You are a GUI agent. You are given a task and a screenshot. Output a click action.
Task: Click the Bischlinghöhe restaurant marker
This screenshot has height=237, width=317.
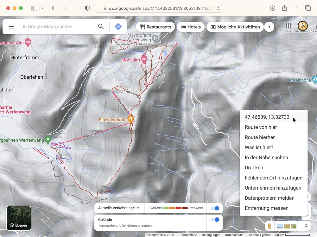[x=130, y=119]
